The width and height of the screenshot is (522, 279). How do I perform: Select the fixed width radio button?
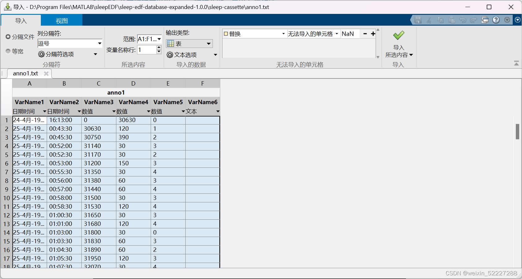pos(8,51)
